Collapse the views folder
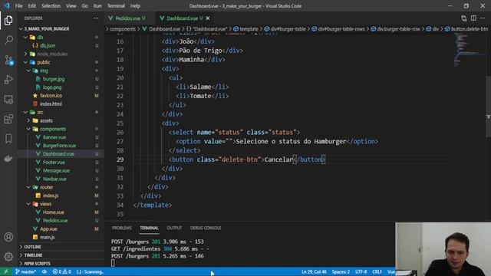491x276 pixels. [x=45, y=204]
